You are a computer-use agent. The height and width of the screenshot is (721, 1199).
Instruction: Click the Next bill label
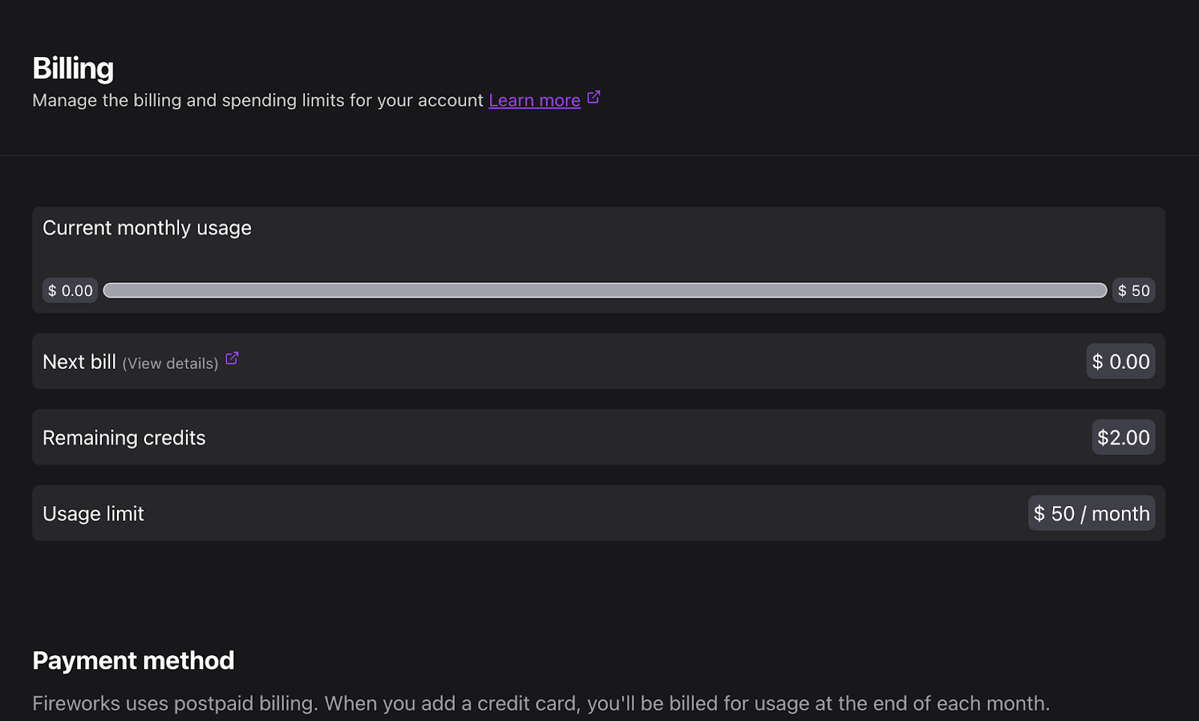tap(79, 362)
